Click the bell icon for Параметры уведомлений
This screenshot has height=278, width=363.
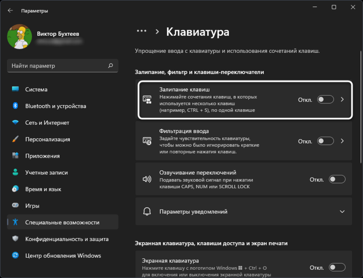(x=147, y=211)
